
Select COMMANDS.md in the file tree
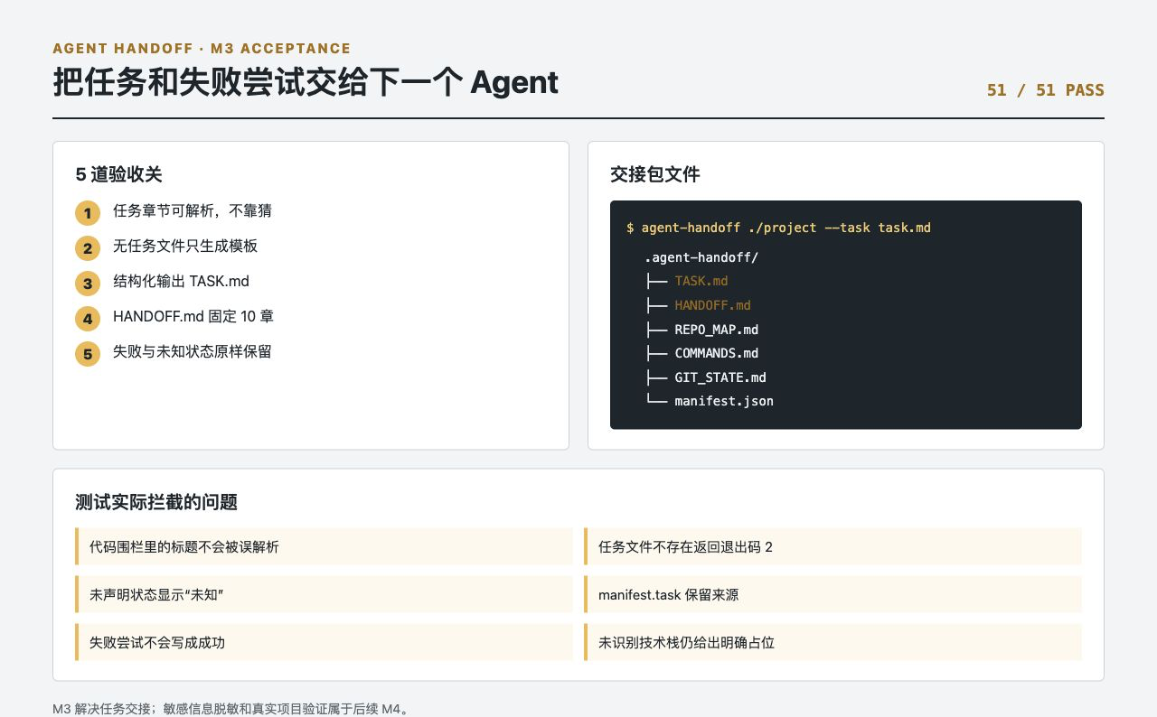coord(716,353)
